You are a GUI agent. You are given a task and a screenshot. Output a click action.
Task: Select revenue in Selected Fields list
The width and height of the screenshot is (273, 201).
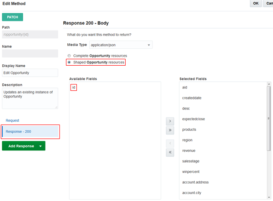(x=188, y=150)
